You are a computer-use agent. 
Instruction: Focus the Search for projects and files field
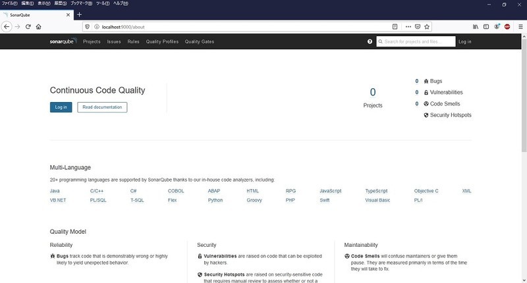416,41
